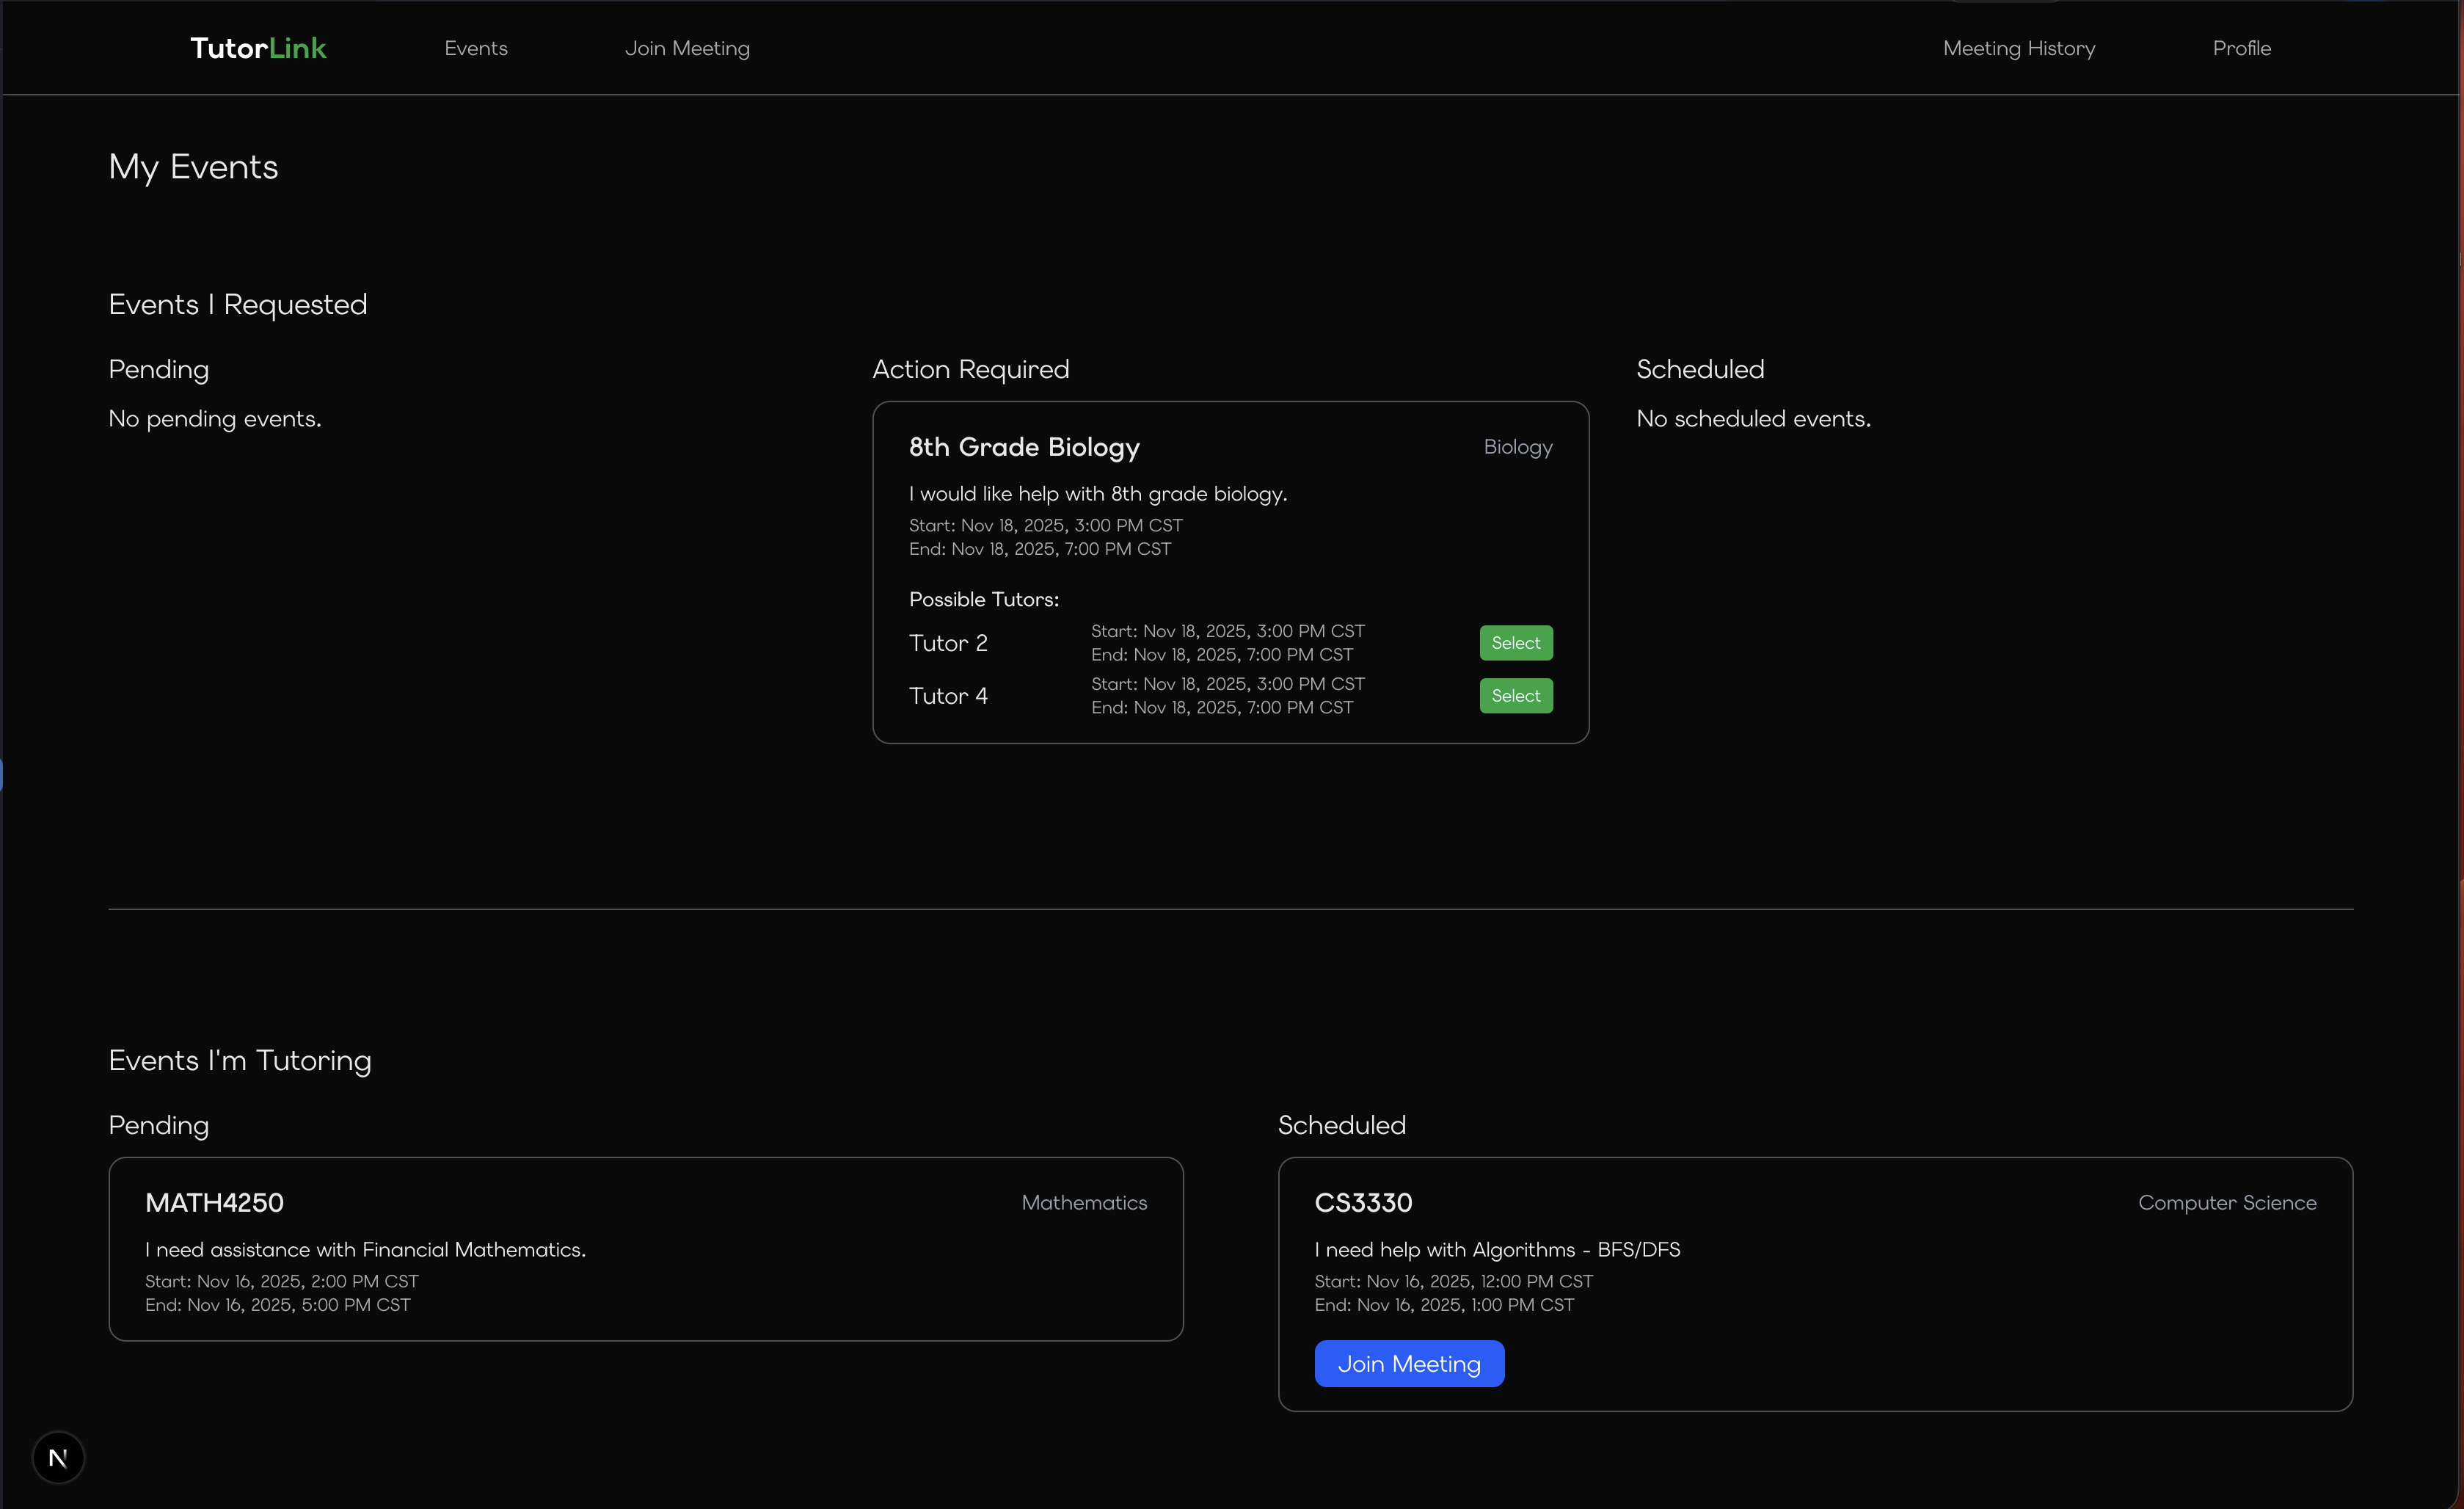Image resolution: width=2464 pixels, height=1509 pixels.
Task: Click the Tutor 4 name
Action: tap(948, 696)
